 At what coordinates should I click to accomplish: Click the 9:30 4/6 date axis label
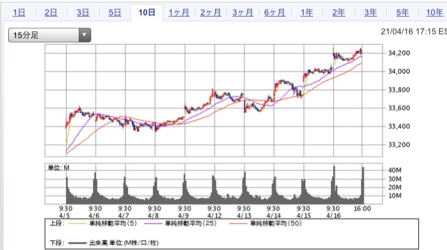coord(95,212)
